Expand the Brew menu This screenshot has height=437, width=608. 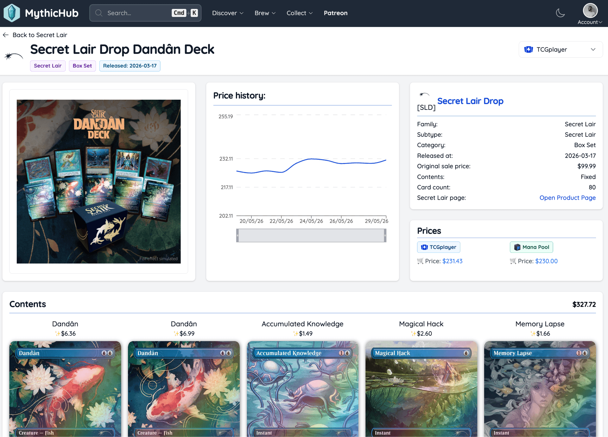pyautogui.click(x=265, y=13)
